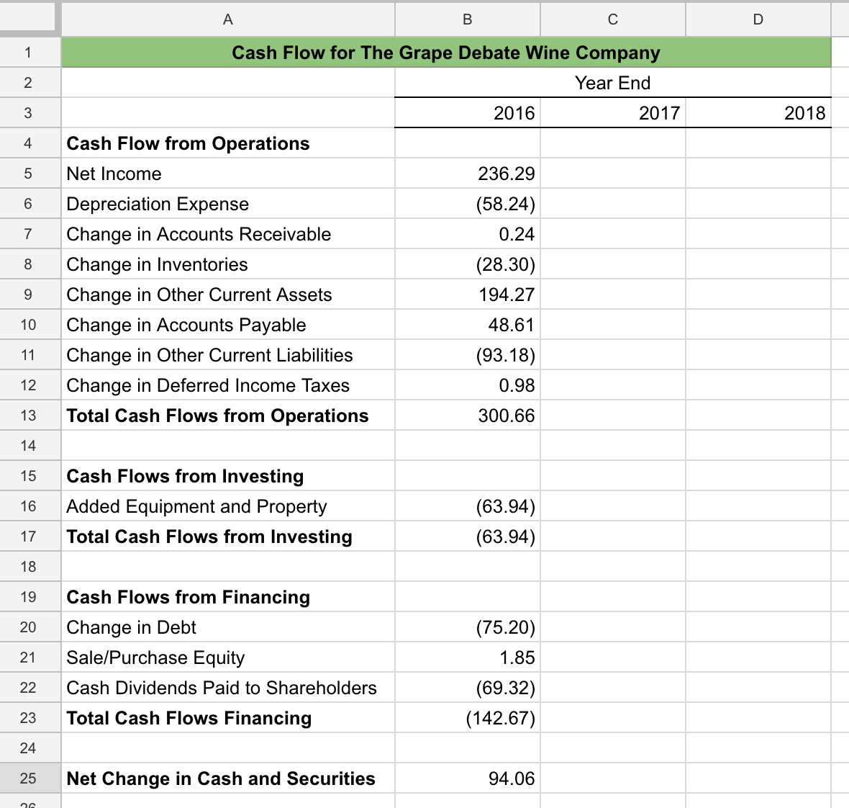The height and width of the screenshot is (808, 849).
Task: Select the Accounts Receivable value 0.24
Action: pos(468,234)
